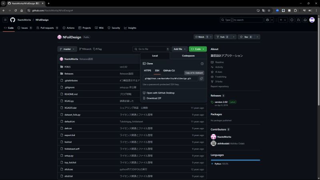Open the tab search dropdown in browser
Viewport: 320px width, 180px height.
(3, 3)
